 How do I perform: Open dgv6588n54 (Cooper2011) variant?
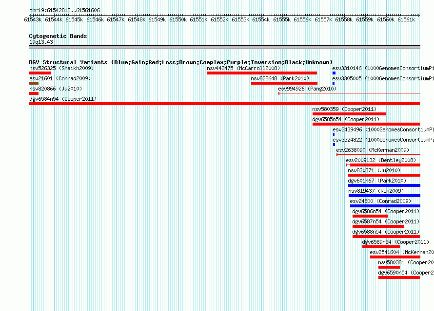tap(386, 232)
